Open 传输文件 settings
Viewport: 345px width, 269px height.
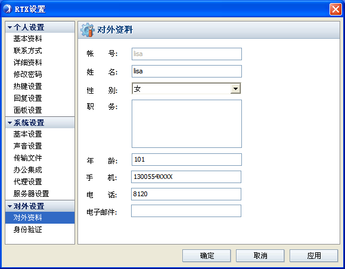[x=28, y=157]
